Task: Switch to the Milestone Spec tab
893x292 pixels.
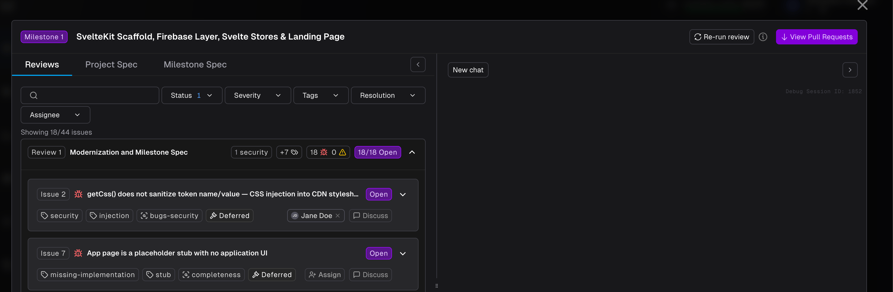Action: tap(195, 64)
